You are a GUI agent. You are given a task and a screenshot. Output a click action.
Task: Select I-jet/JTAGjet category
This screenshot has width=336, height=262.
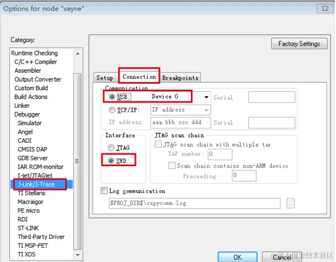point(35,176)
